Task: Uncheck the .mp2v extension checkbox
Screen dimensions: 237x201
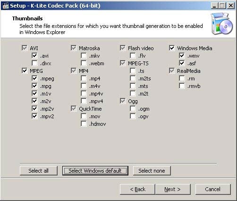Action: (x=34, y=108)
